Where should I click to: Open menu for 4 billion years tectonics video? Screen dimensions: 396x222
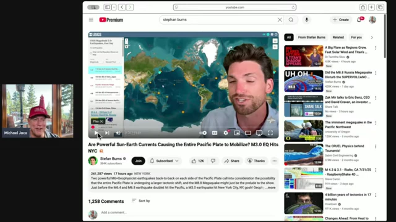[x=376, y=195]
